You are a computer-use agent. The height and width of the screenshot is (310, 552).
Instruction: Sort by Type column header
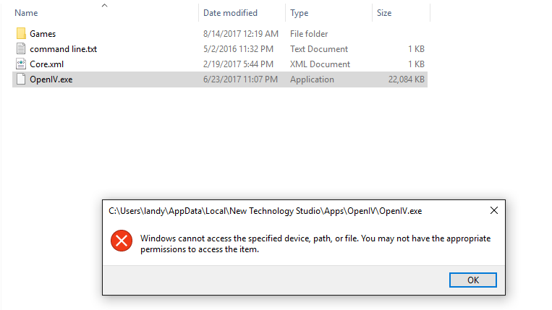click(x=300, y=13)
